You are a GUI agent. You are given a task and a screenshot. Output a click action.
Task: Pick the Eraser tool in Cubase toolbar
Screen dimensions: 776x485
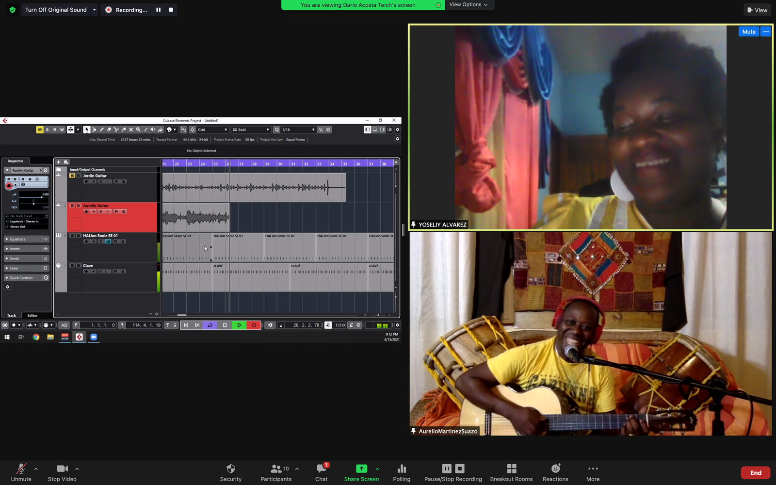pyautogui.click(x=109, y=129)
